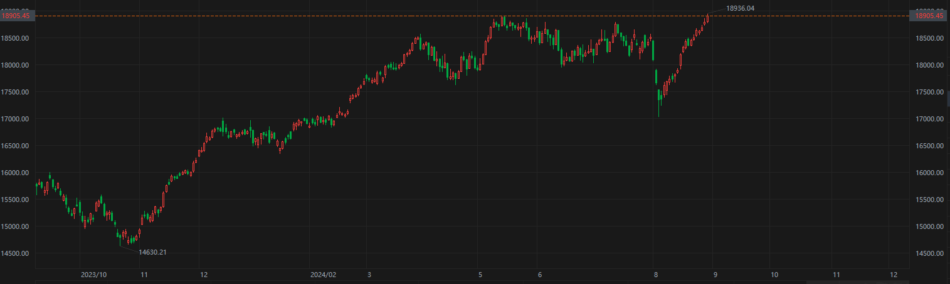This screenshot has width=950, height=284.
Task: Click the left-axis 16500.00 price label
Action: click(x=16, y=146)
